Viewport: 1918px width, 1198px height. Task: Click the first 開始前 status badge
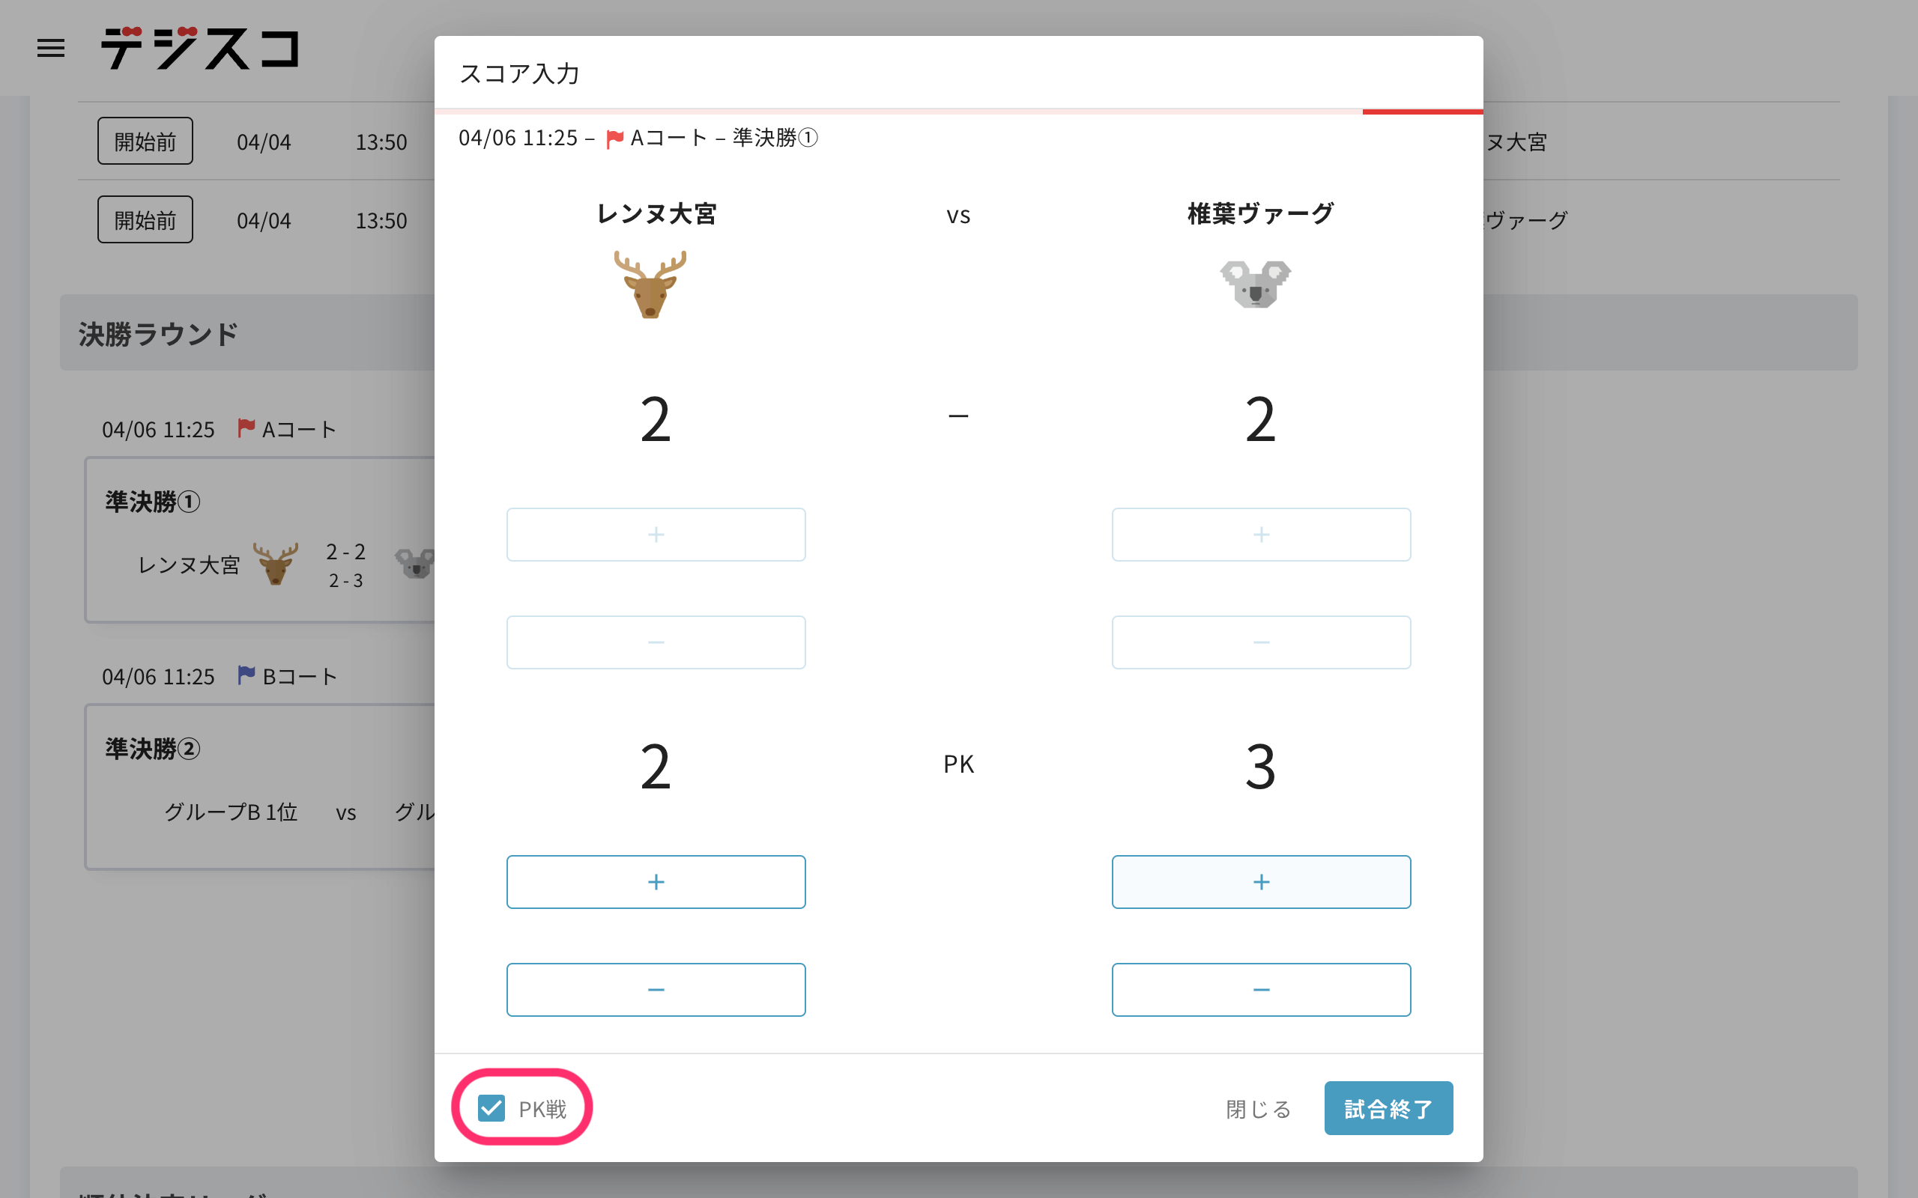point(145,141)
